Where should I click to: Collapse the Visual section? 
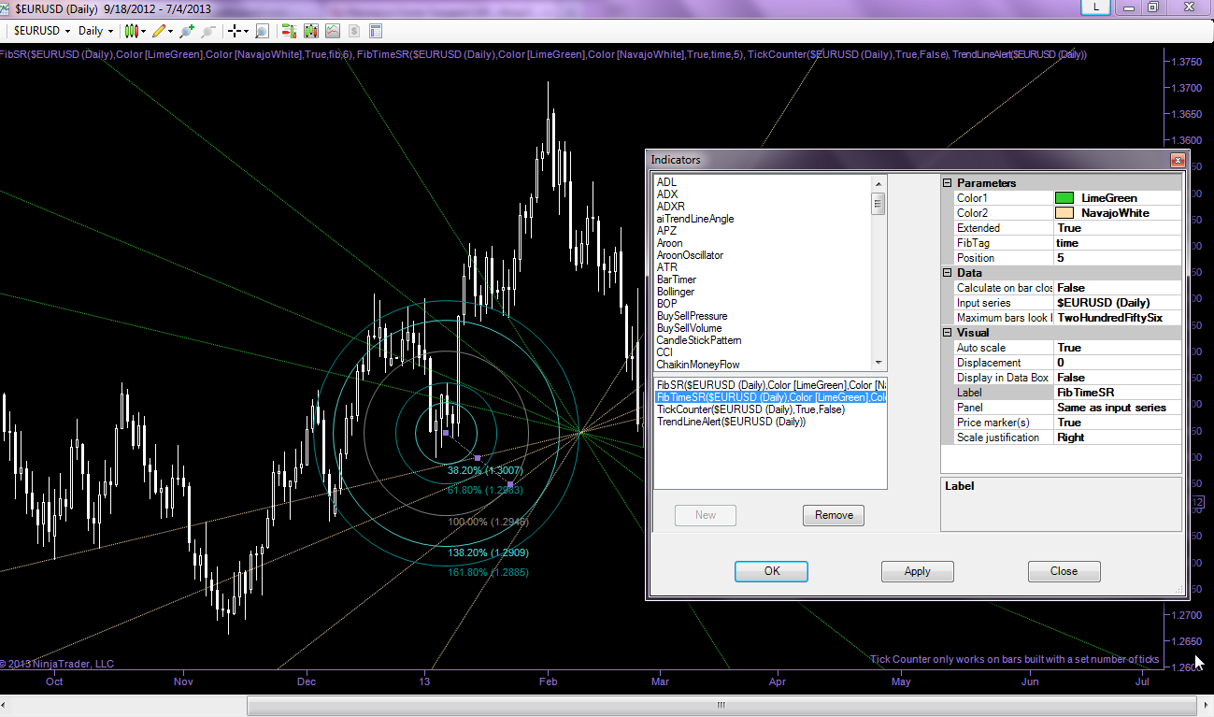[947, 333]
